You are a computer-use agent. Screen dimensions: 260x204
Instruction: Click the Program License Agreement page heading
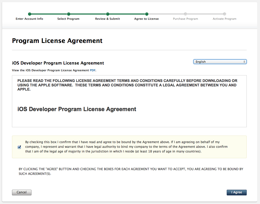[x=57, y=41]
